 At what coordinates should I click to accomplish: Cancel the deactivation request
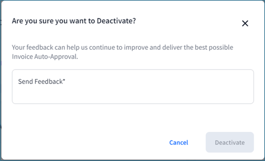pos(178,142)
